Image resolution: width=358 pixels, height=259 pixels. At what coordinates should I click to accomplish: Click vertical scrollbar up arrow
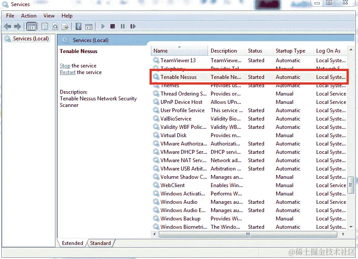click(x=351, y=50)
